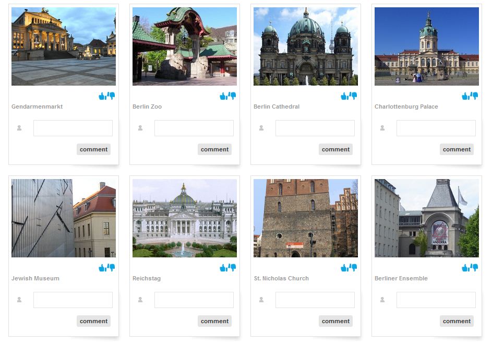Select the Jewish Museum comment input
The height and width of the screenshot is (343, 492).
(73, 300)
